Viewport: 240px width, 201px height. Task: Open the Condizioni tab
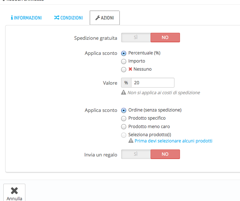click(x=68, y=18)
